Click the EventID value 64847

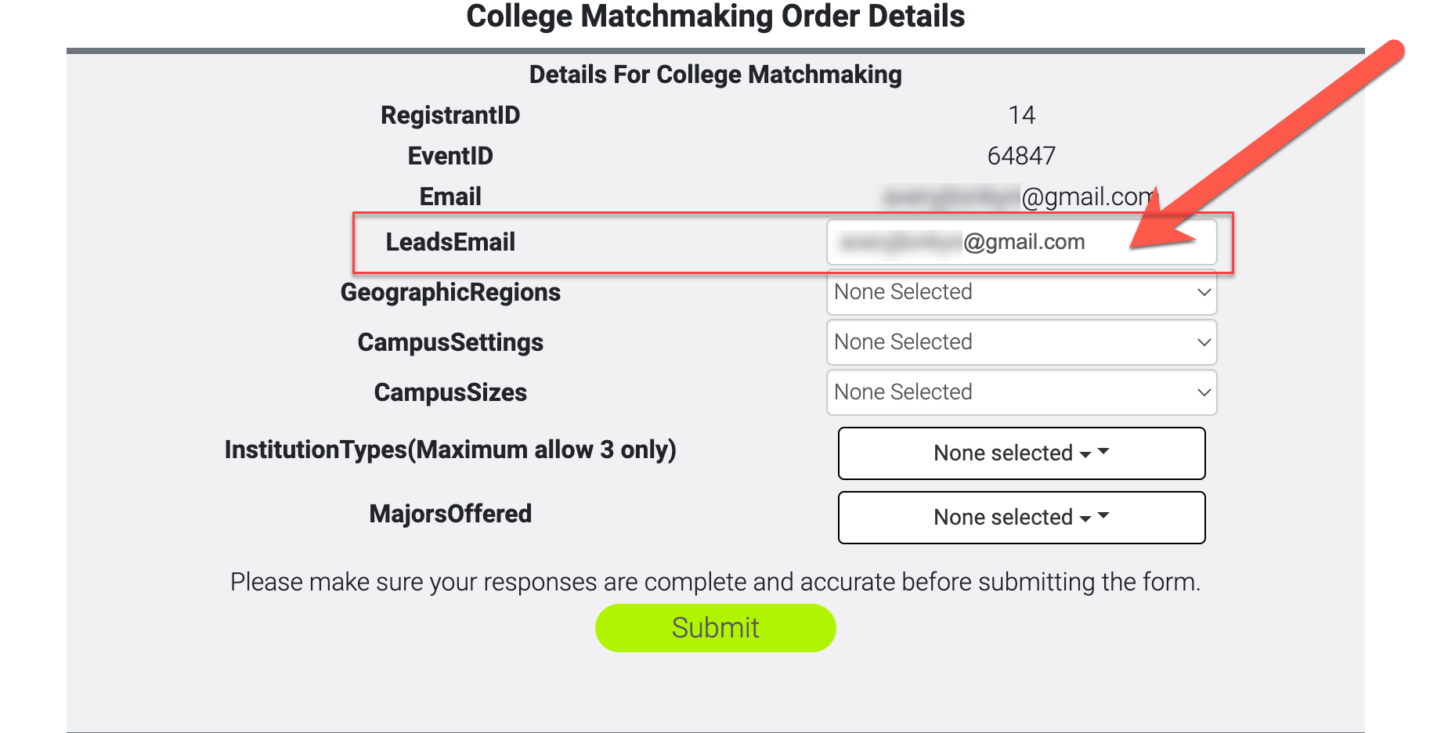coord(1021,156)
